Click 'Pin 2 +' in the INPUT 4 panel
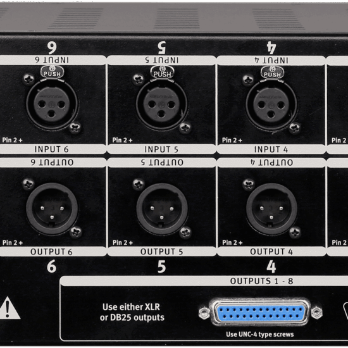This screenshot has width=348, height=348. [x=232, y=140]
